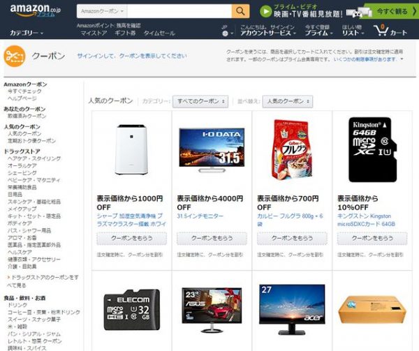Click the orange search magnifier button
The height and width of the screenshot is (351, 419).
click(240, 11)
